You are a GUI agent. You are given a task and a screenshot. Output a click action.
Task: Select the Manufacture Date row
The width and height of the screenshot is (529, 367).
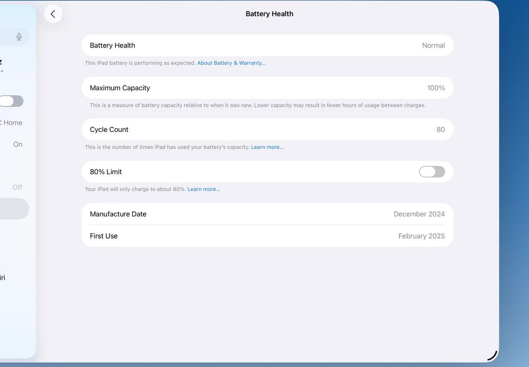267,214
